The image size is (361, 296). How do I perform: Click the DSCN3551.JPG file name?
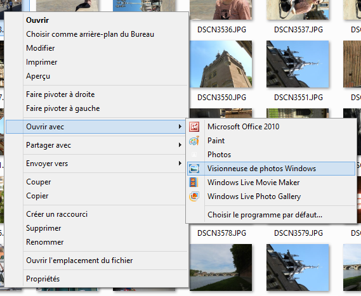pos(298,98)
